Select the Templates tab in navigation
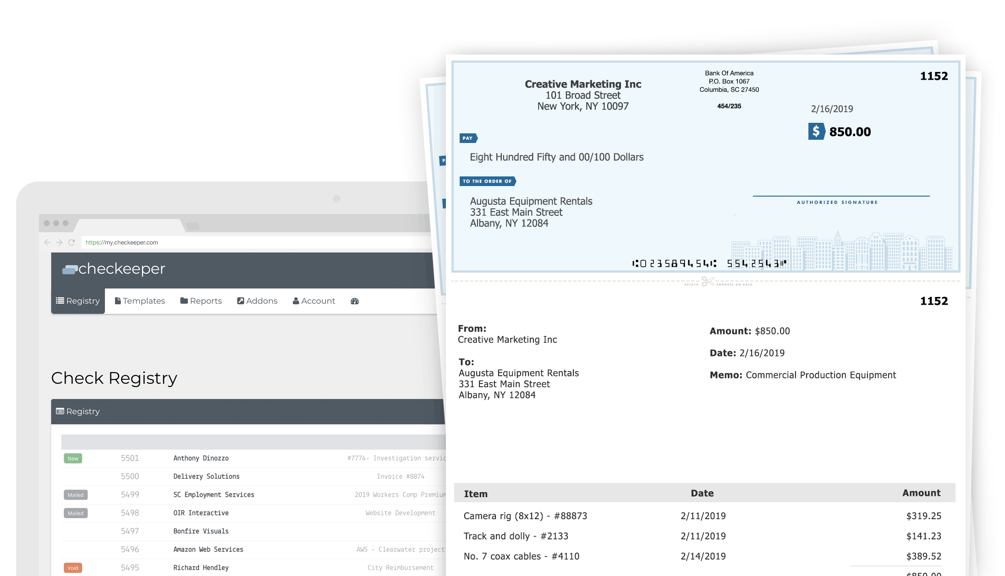1005x576 pixels. coord(139,300)
